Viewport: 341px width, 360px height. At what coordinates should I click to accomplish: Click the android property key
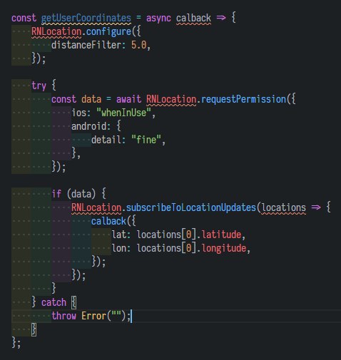[x=88, y=126]
